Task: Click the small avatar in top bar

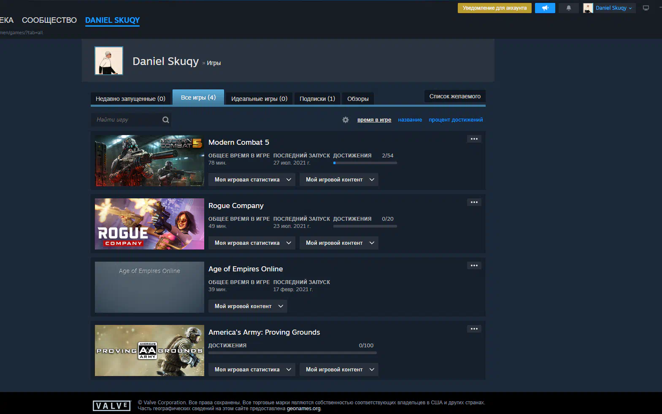Action: 588,8
